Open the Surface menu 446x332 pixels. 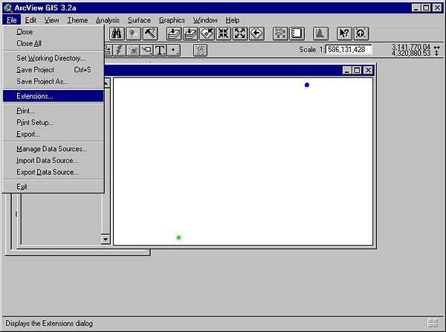click(x=139, y=20)
